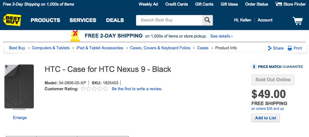Open the Weekly Ad link
This screenshot has height=137, width=309.
(149, 4)
